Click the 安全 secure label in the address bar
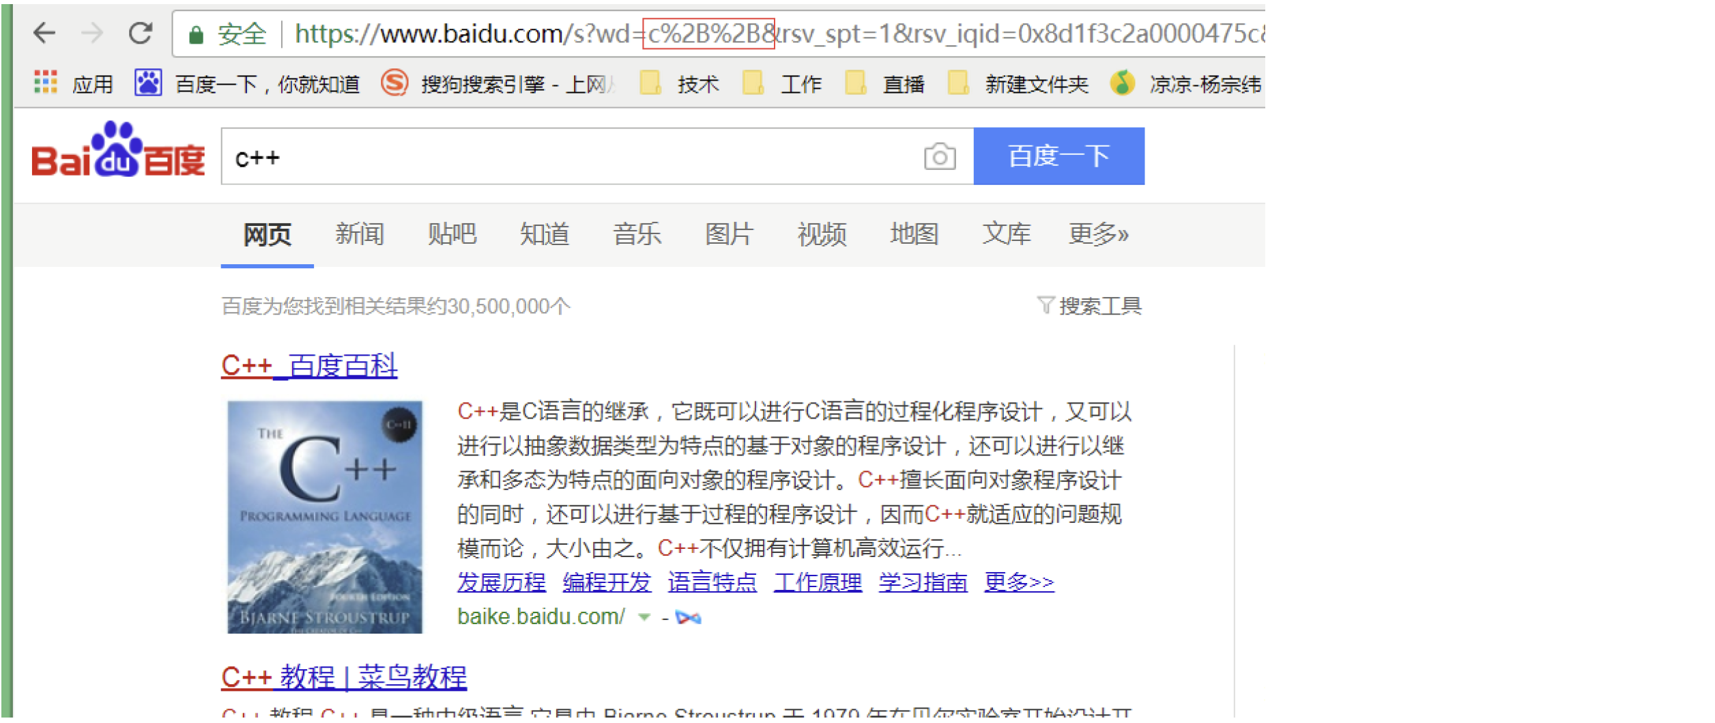1715x723 pixels. pyautogui.click(x=242, y=34)
